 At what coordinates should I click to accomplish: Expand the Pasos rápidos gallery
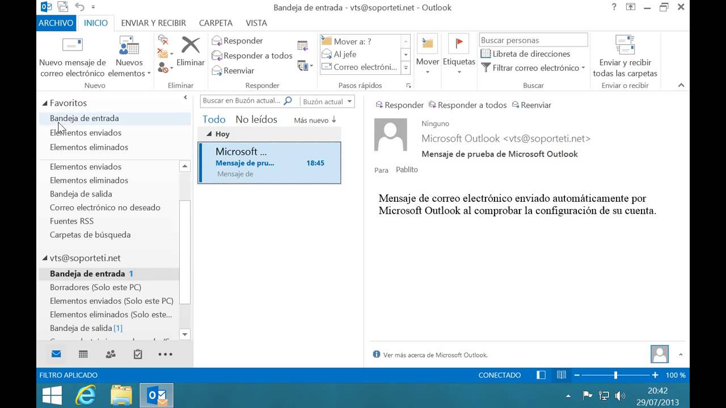(x=406, y=67)
